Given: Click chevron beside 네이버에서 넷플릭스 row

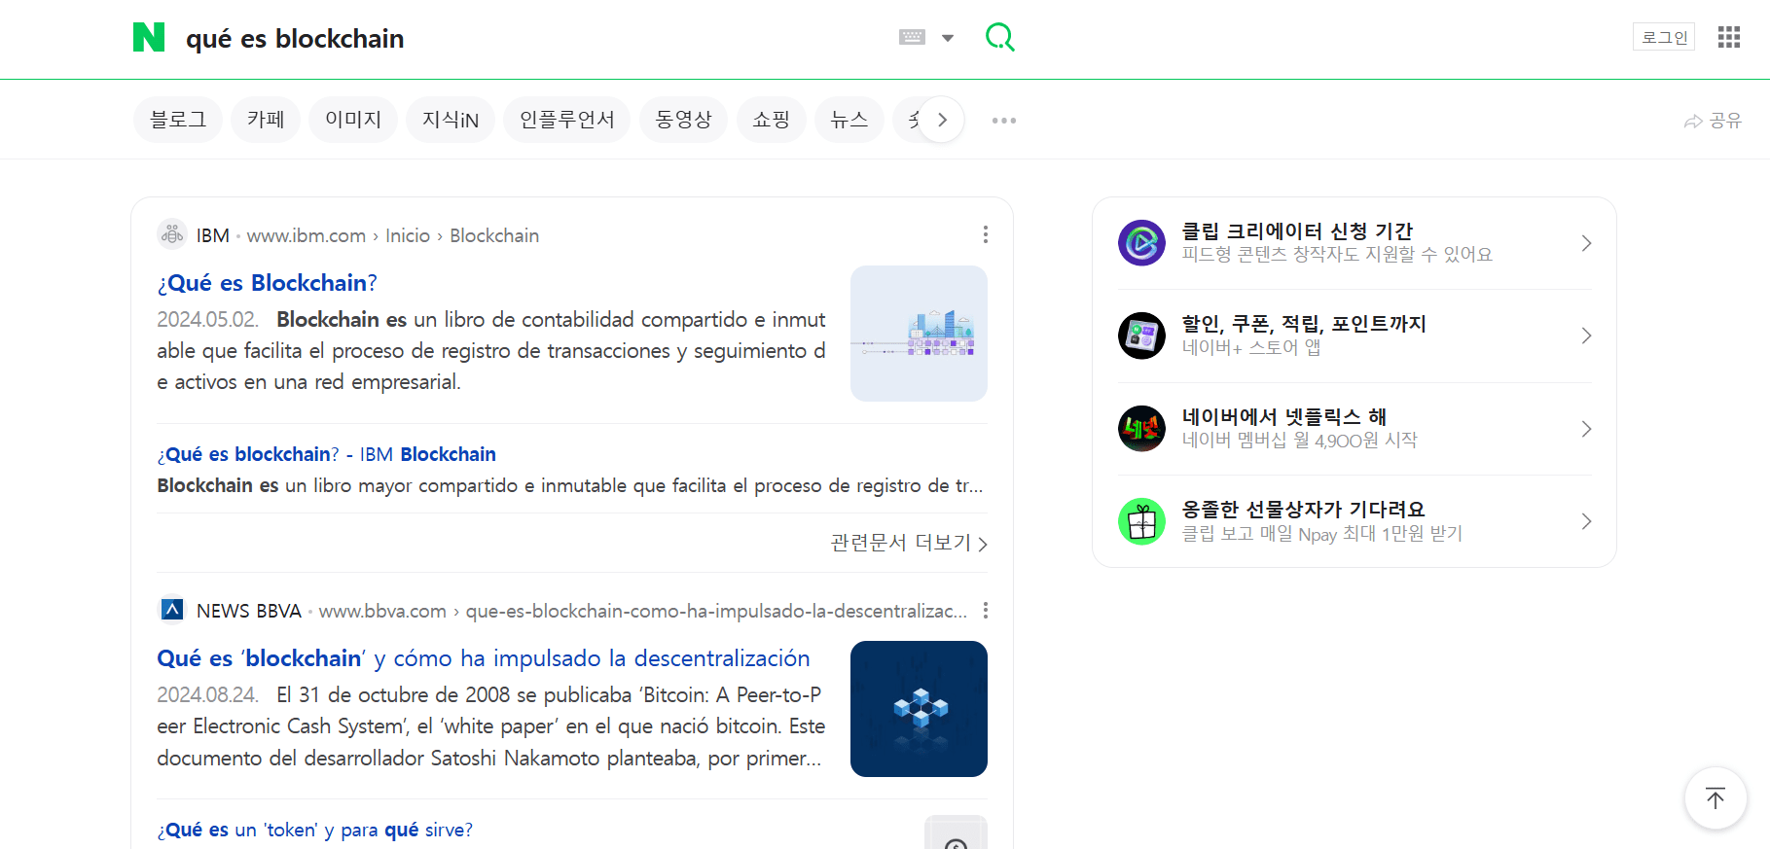Looking at the screenshot, I should click(x=1586, y=429).
